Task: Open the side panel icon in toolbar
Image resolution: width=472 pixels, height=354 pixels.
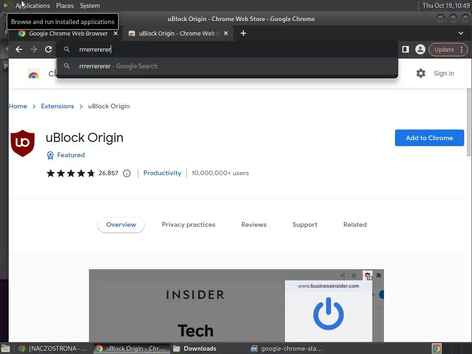Action: coord(406,49)
